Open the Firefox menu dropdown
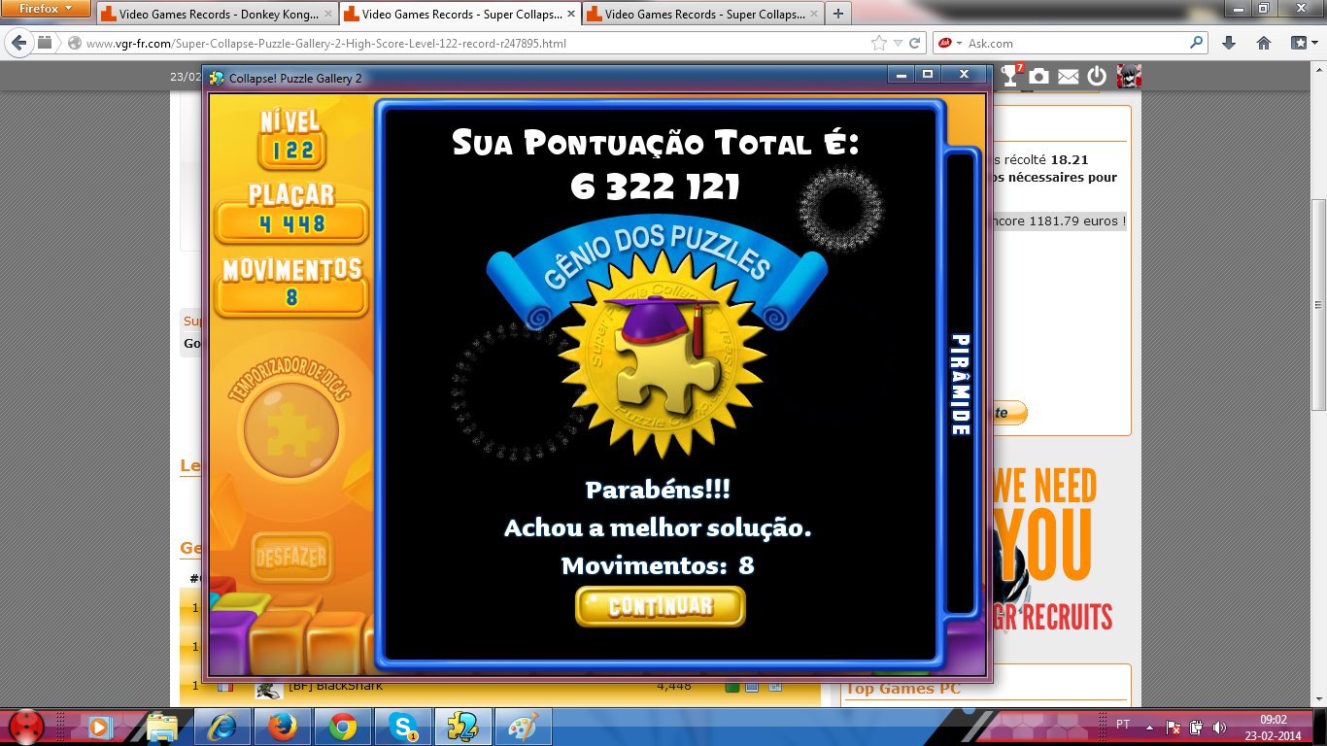 pyautogui.click(x=47, y=9)
